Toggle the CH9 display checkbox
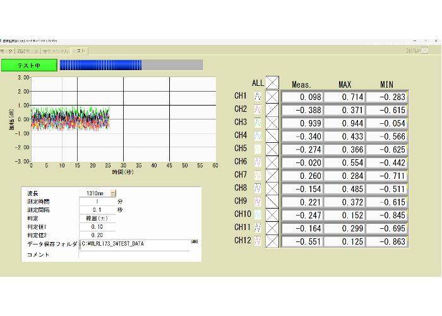Viewport: 442px width, 316px height. 272,201
